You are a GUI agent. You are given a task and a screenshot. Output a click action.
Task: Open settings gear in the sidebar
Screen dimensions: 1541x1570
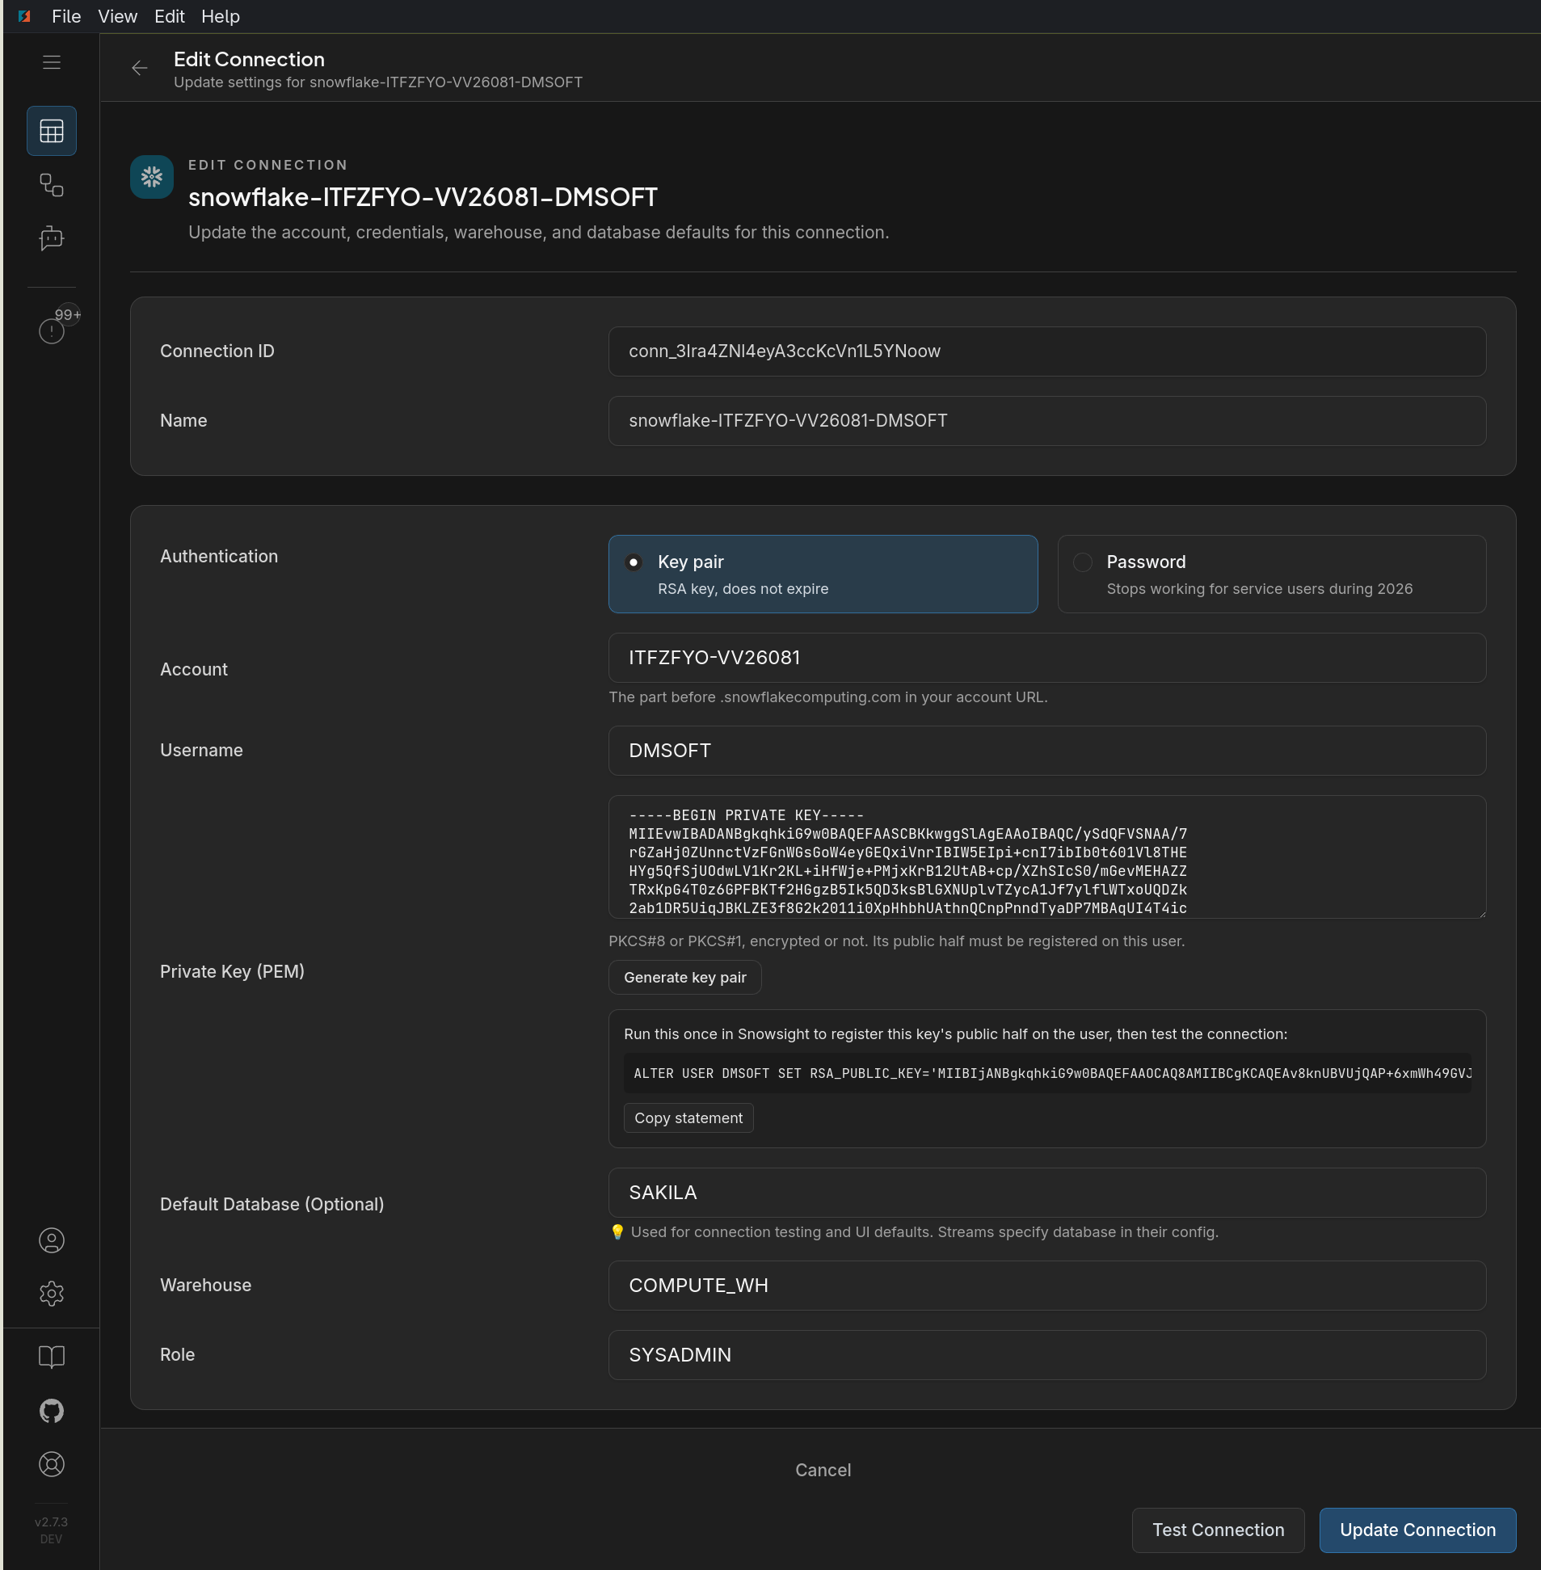pyautogui.click(x=52, y=1293)
